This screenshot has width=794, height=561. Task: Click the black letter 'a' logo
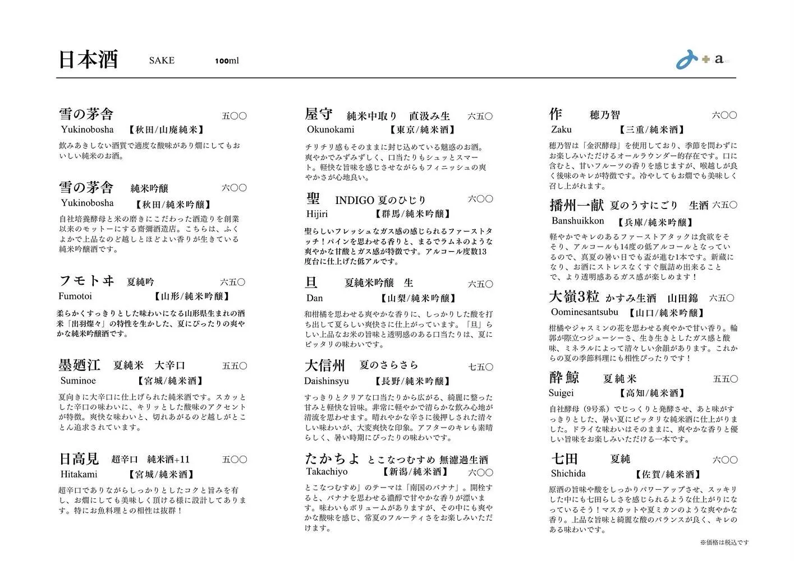[x=719, y=59]
